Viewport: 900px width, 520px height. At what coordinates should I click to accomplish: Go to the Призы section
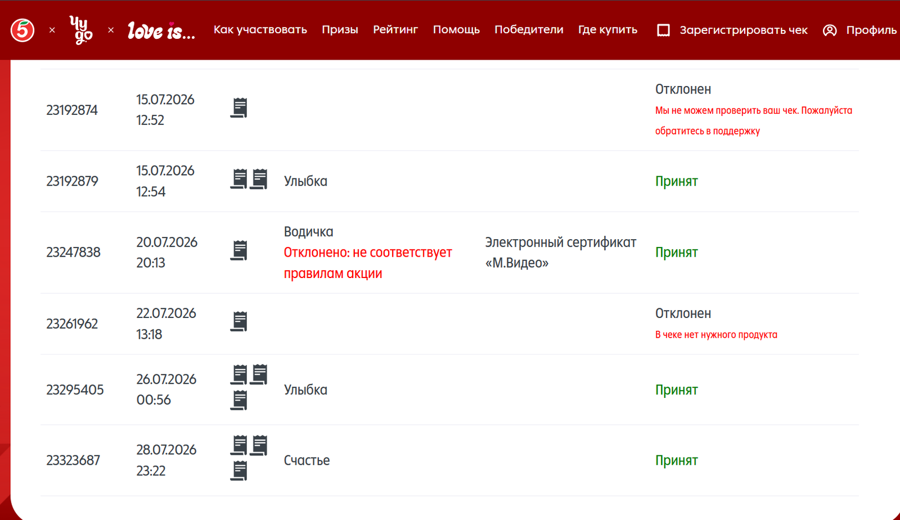340,30
